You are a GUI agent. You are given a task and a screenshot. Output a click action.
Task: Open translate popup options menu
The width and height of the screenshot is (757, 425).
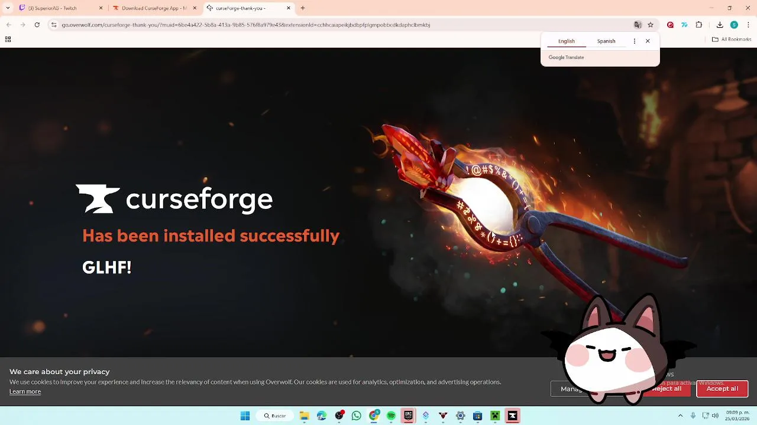[635, 41]
